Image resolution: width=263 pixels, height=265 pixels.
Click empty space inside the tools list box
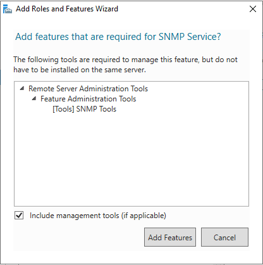[131, 160]
